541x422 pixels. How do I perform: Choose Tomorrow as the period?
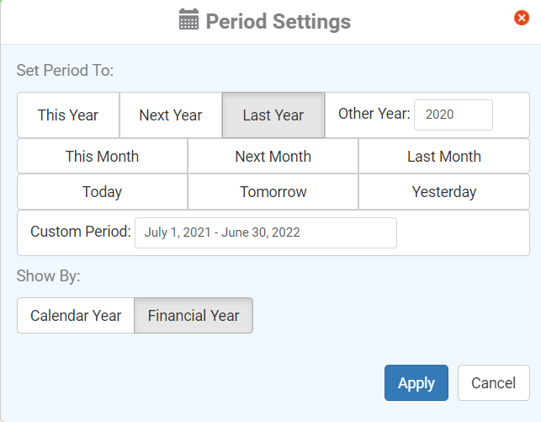tap(273, 192)
